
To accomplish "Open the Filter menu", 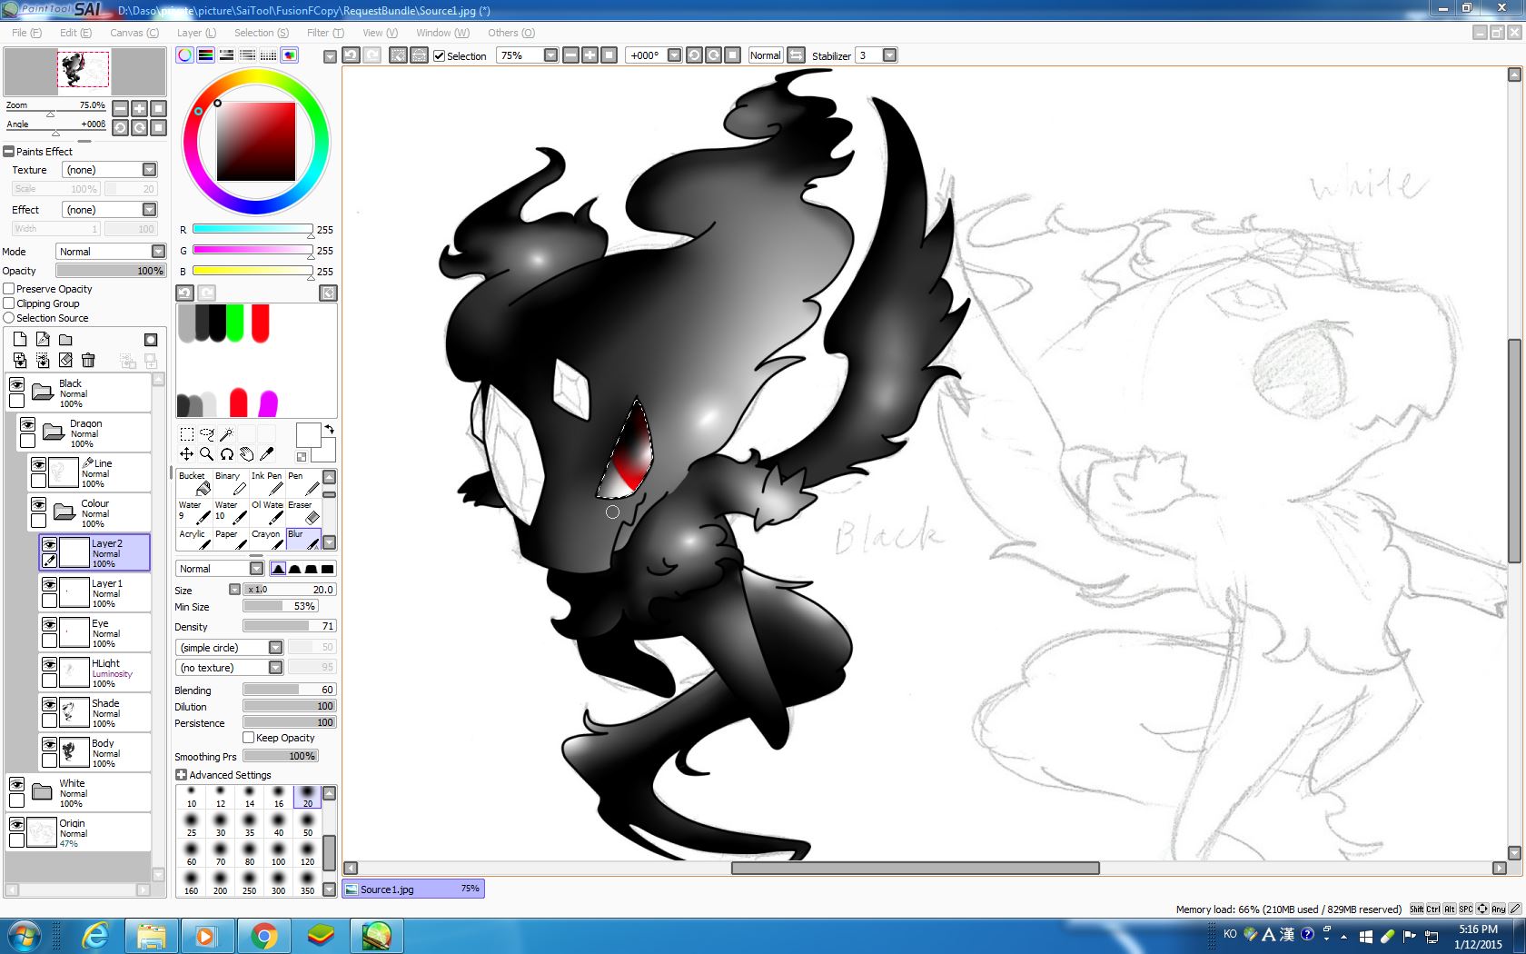I will 324,33.
